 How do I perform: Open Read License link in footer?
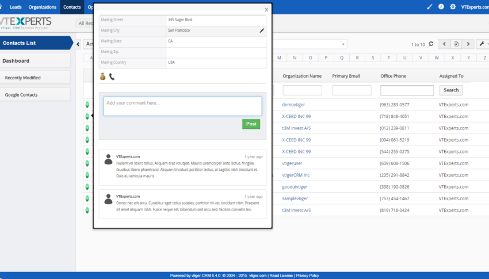(281, 276)
